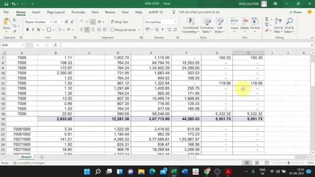Click the Share button
315x177 pixels.
[x=295, y=12]
